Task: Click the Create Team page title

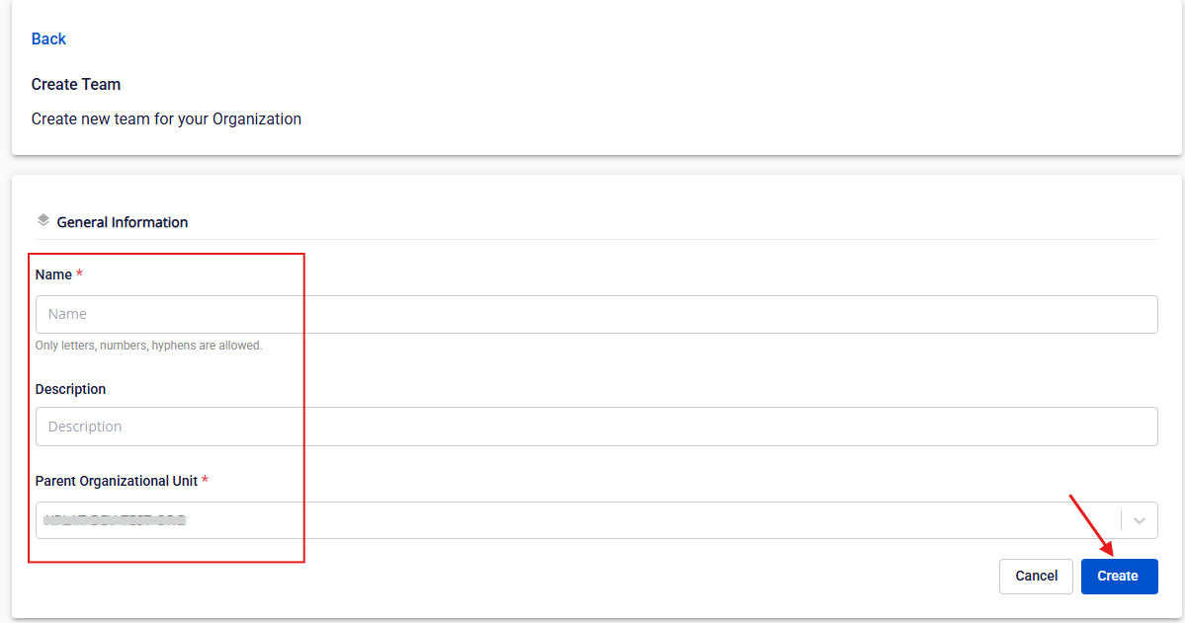Action: 76,84
